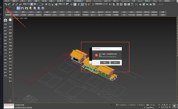The height and width of the screenshot is (109, 178).
Task: Open the named selection sets dropdown
Action: point(101,4)
